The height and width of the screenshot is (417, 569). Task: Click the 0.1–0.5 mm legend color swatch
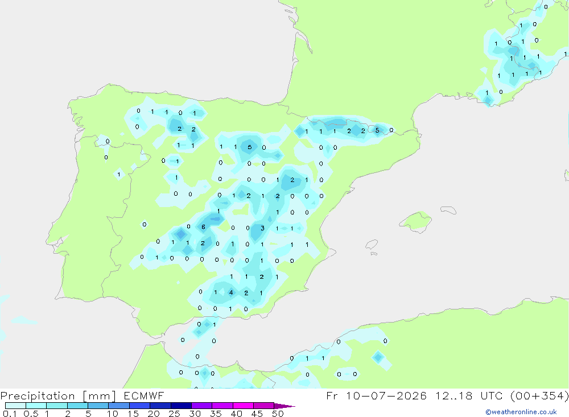[x=15, y=406]
